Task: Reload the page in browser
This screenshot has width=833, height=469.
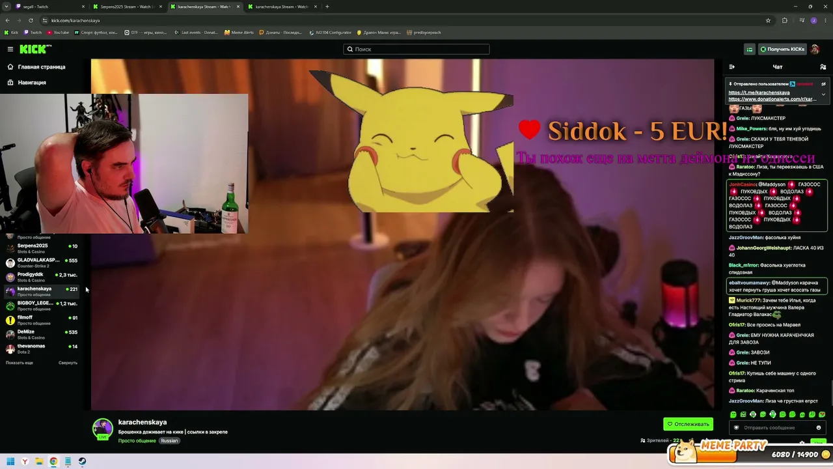Action: (x=31, y=20)
